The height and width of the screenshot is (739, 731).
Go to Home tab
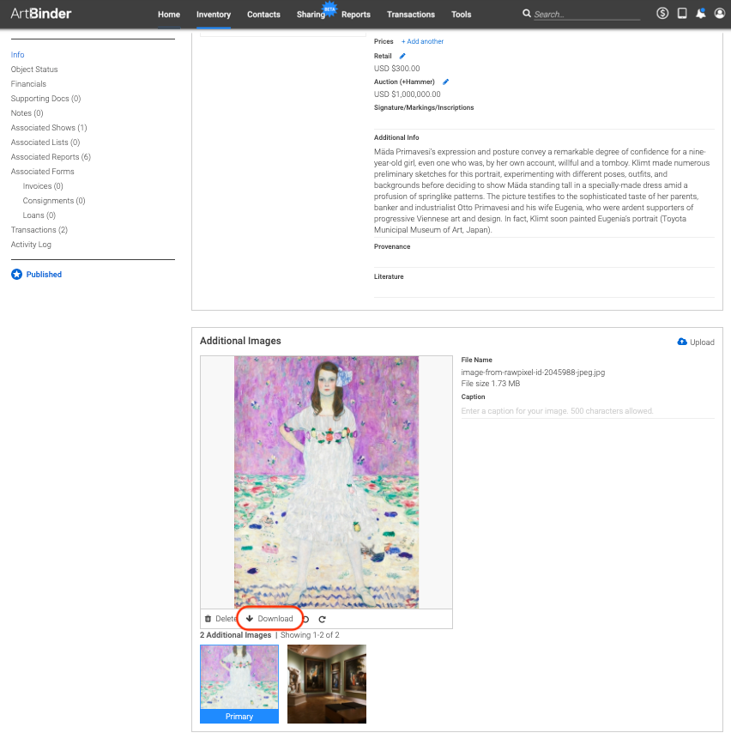(x=169, y=14)
